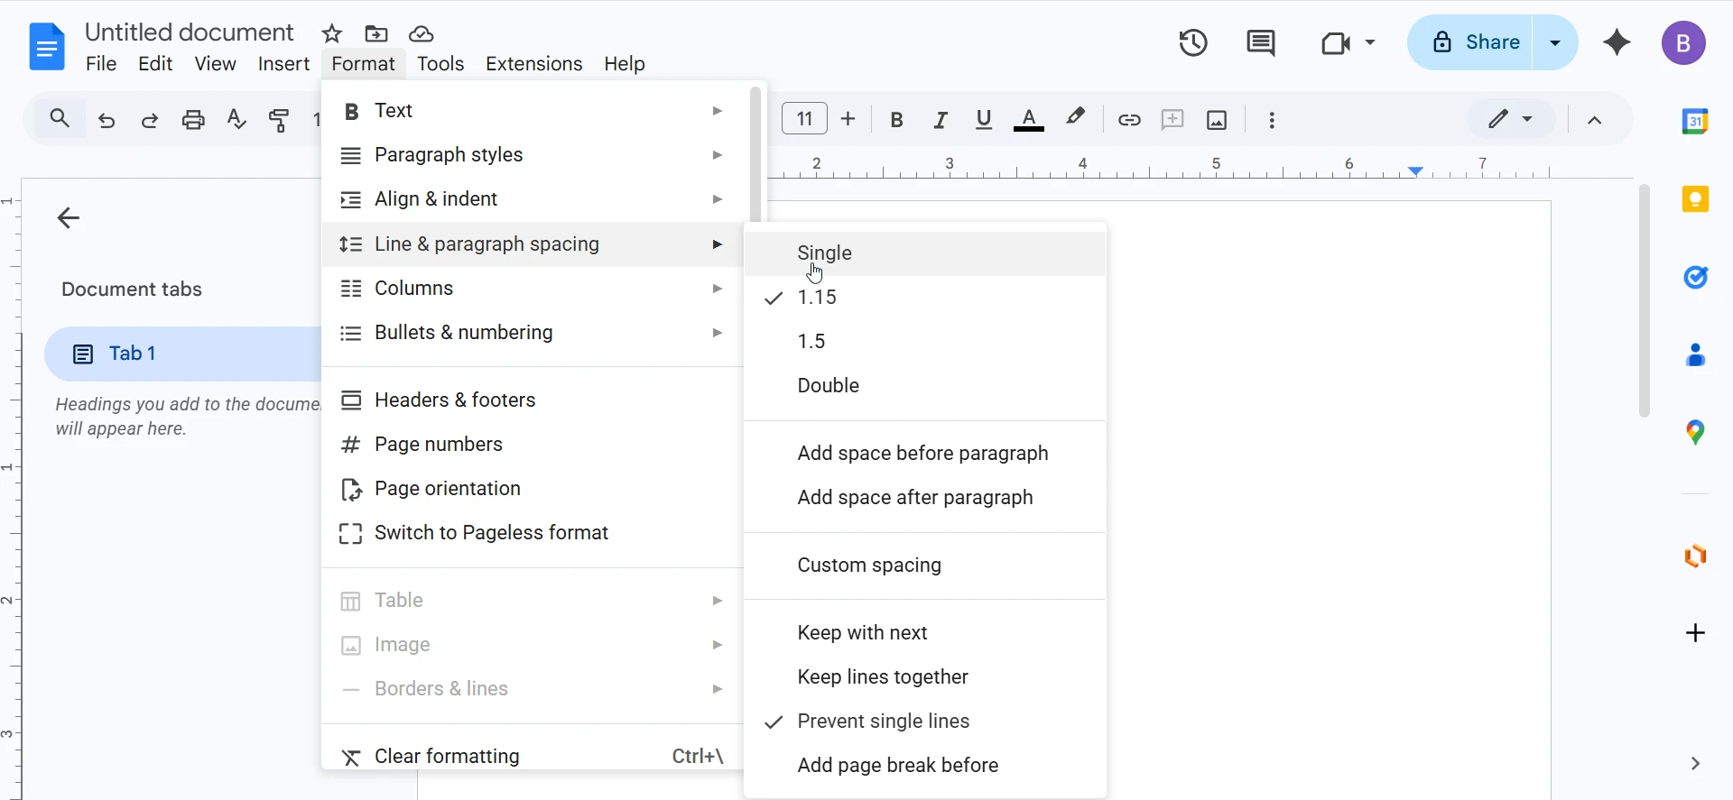Enable Keep with next option

[x=862, y=633]
